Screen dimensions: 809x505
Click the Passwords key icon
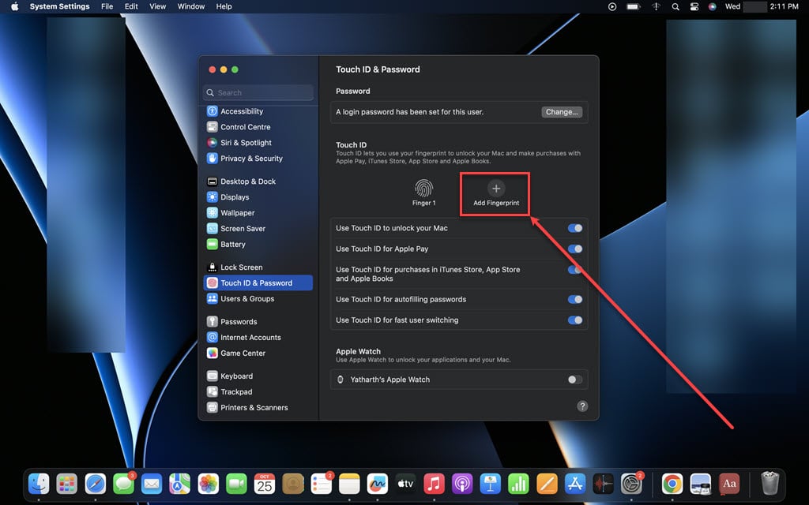click(x=213, y=321)
